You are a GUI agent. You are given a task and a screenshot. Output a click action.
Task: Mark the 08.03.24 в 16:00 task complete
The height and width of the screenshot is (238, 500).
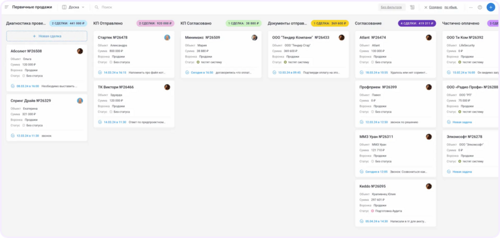[x=13, y=86]
